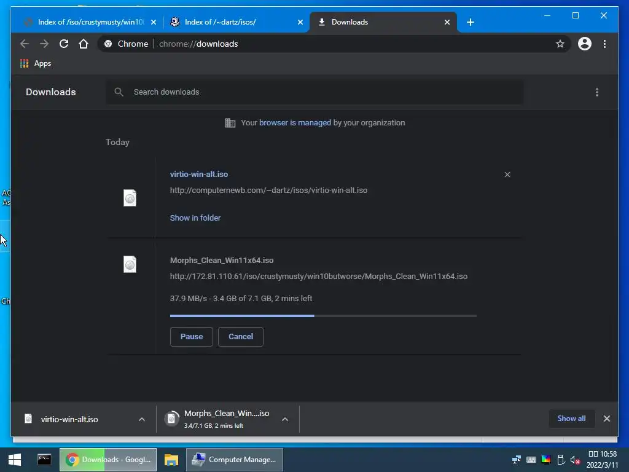
Task: Click the Today date heading
Action: (x=117, y=142)
